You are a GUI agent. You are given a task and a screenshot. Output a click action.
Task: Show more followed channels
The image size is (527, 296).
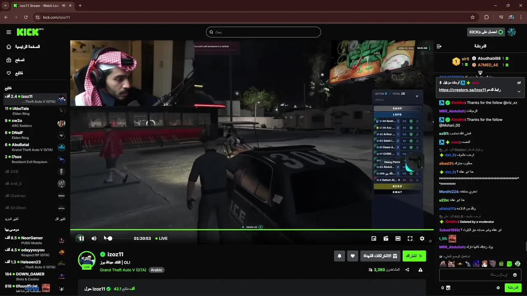(12, 219)
